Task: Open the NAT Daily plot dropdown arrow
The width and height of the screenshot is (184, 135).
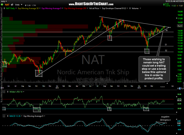Action: (16, 8)
